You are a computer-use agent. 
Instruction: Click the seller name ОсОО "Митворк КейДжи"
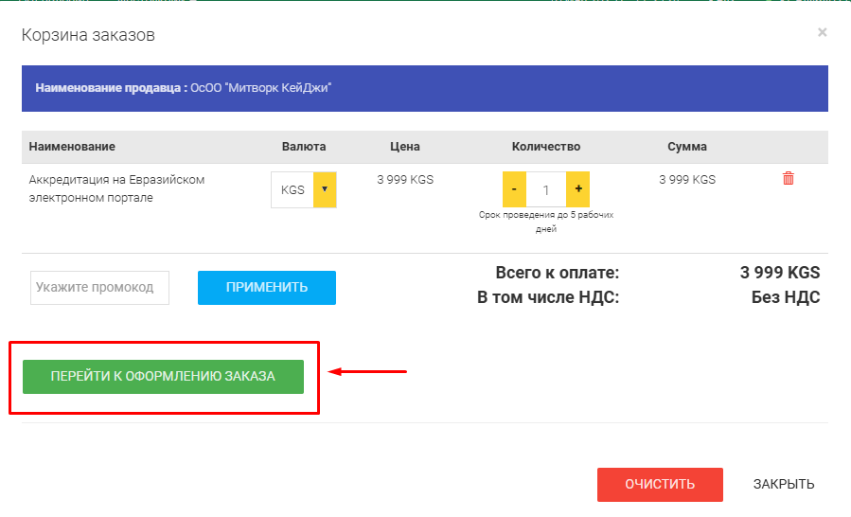click(260, 88)
